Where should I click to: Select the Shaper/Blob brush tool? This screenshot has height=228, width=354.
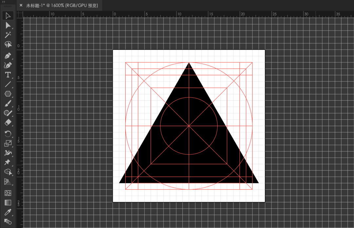pyautogui.click(x=8, y=113)
